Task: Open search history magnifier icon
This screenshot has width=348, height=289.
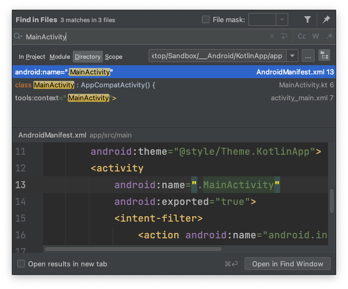Action: pyautogui.click(x=18, y=36)
